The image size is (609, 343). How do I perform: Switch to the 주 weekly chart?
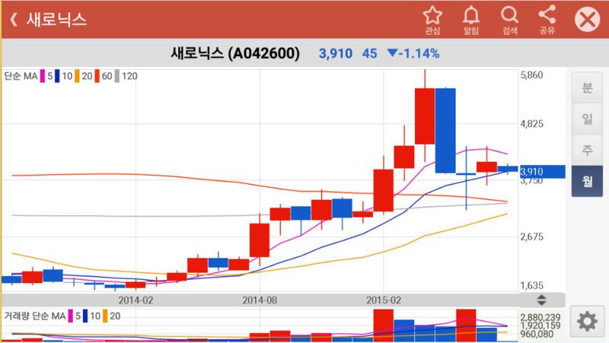[587, 150]
